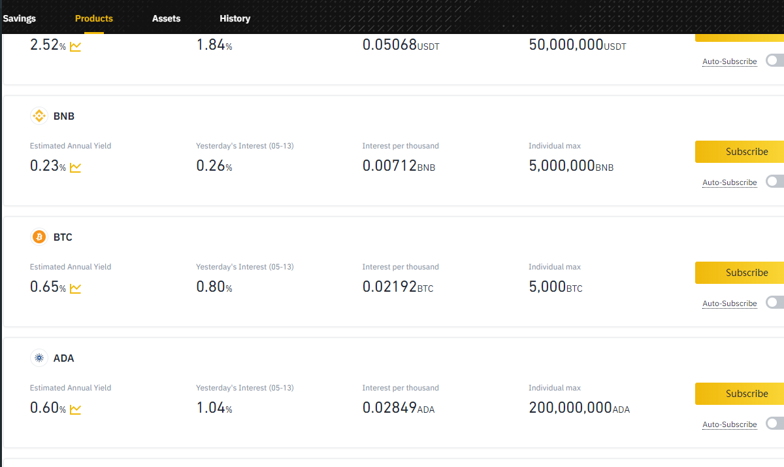The image size is (784, 467).
Task: Click the BTC coin logo icon
Action: 39,237
